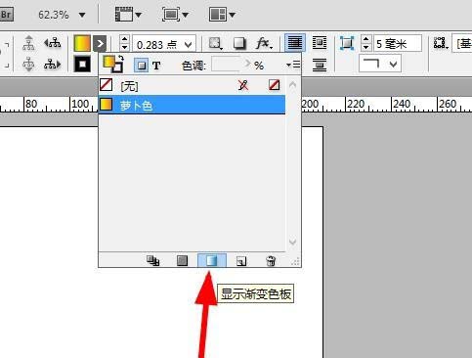Screen dimensions: 472x358
Task: Select the 萝卜色 gradient swatch row
Action: coord(193,105)
